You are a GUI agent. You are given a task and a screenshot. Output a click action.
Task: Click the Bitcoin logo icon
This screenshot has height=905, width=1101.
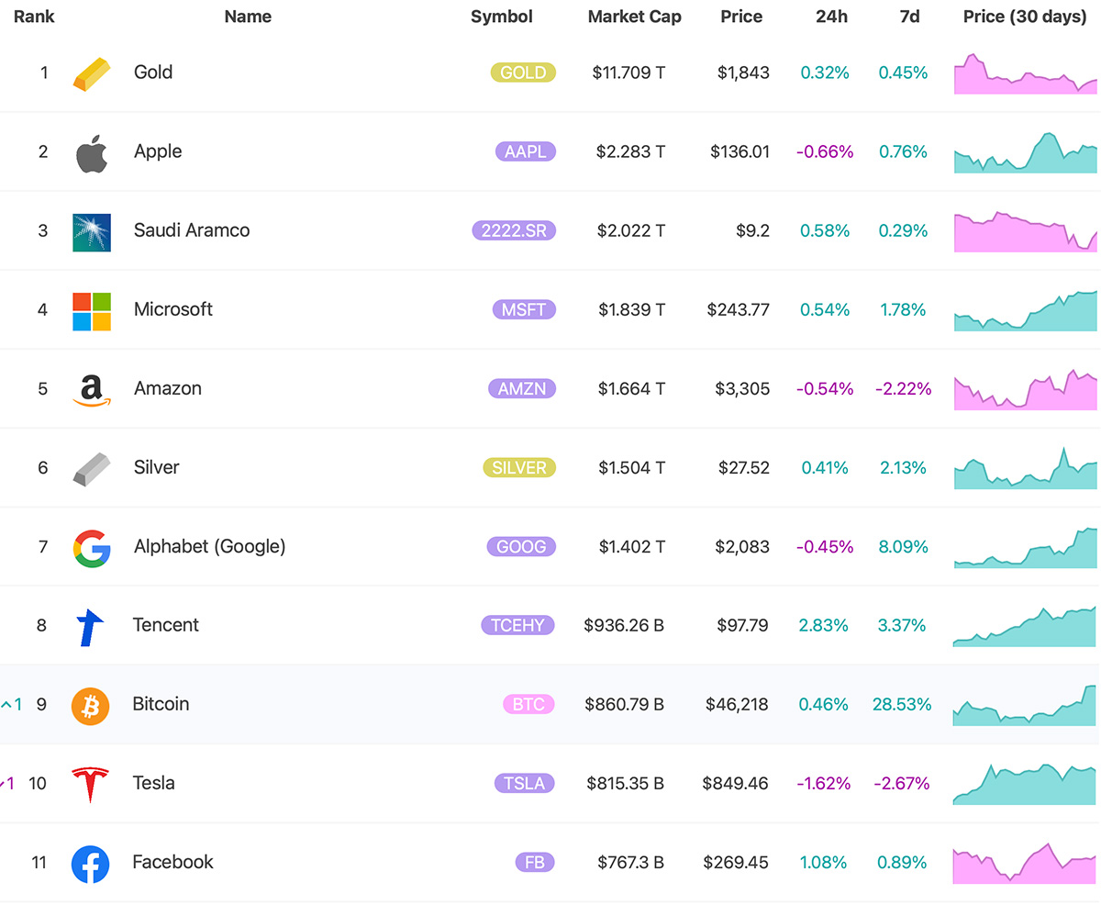(x=91, y=706)
